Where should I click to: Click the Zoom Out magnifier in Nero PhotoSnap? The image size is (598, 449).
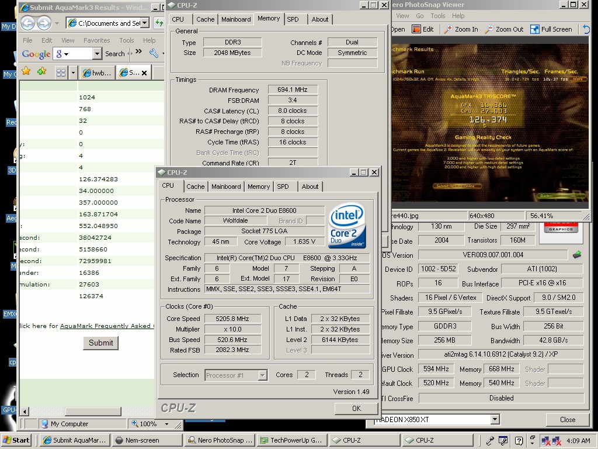[x=489, y=29]
